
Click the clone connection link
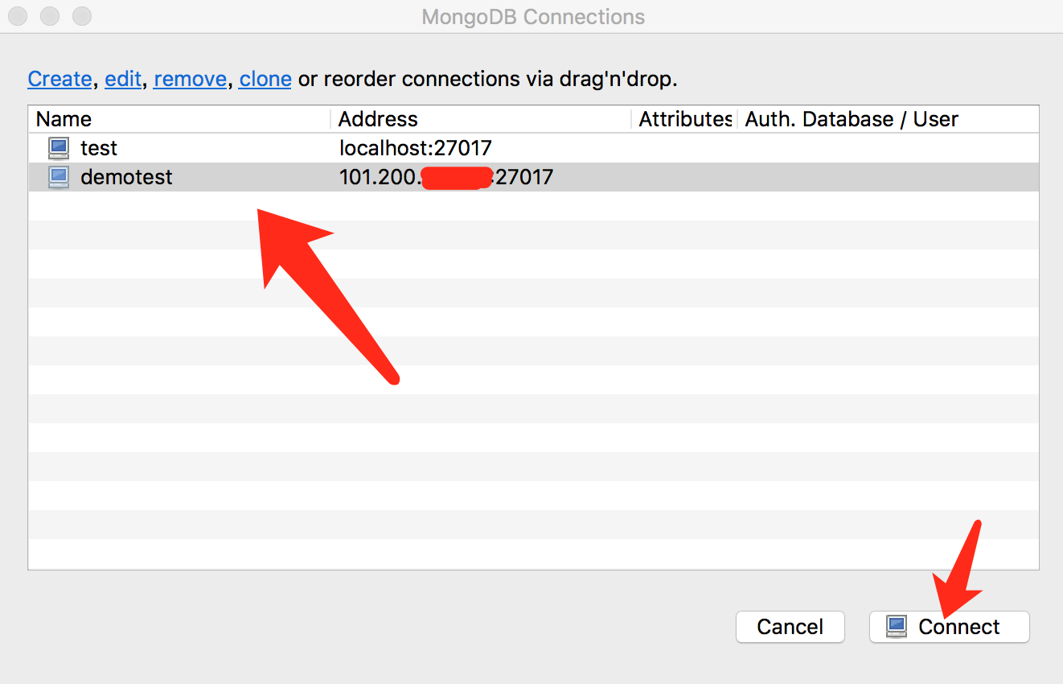click(265, 79)
